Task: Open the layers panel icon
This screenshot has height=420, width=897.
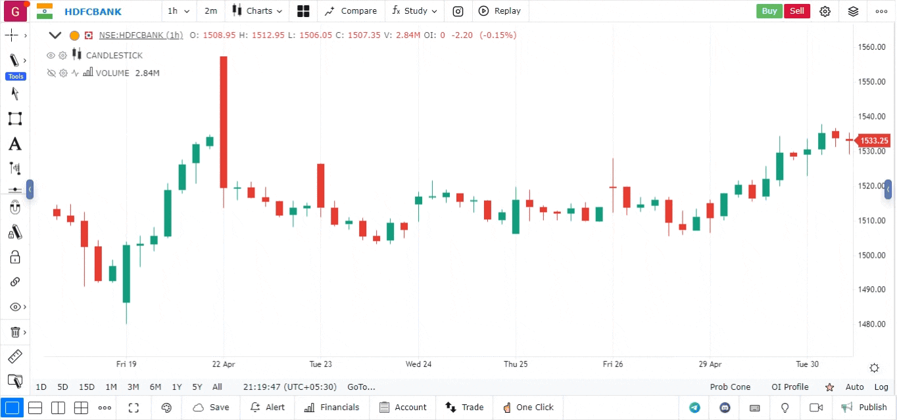Action: coord(853,11)
